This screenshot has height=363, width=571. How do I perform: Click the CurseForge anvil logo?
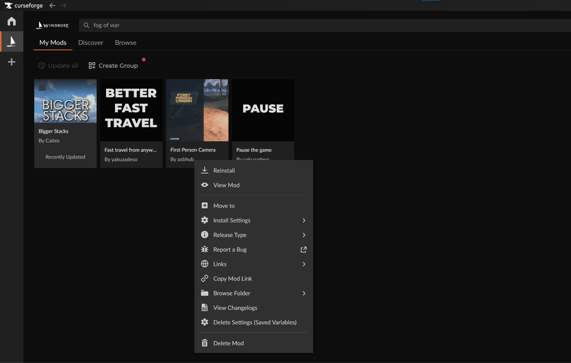coord(9,5)
